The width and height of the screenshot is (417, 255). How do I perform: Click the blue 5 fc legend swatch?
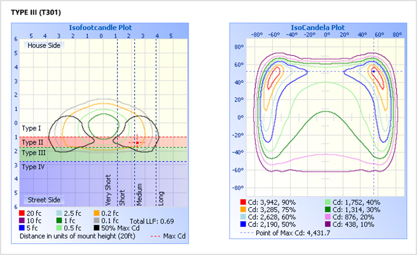(22, 228)
